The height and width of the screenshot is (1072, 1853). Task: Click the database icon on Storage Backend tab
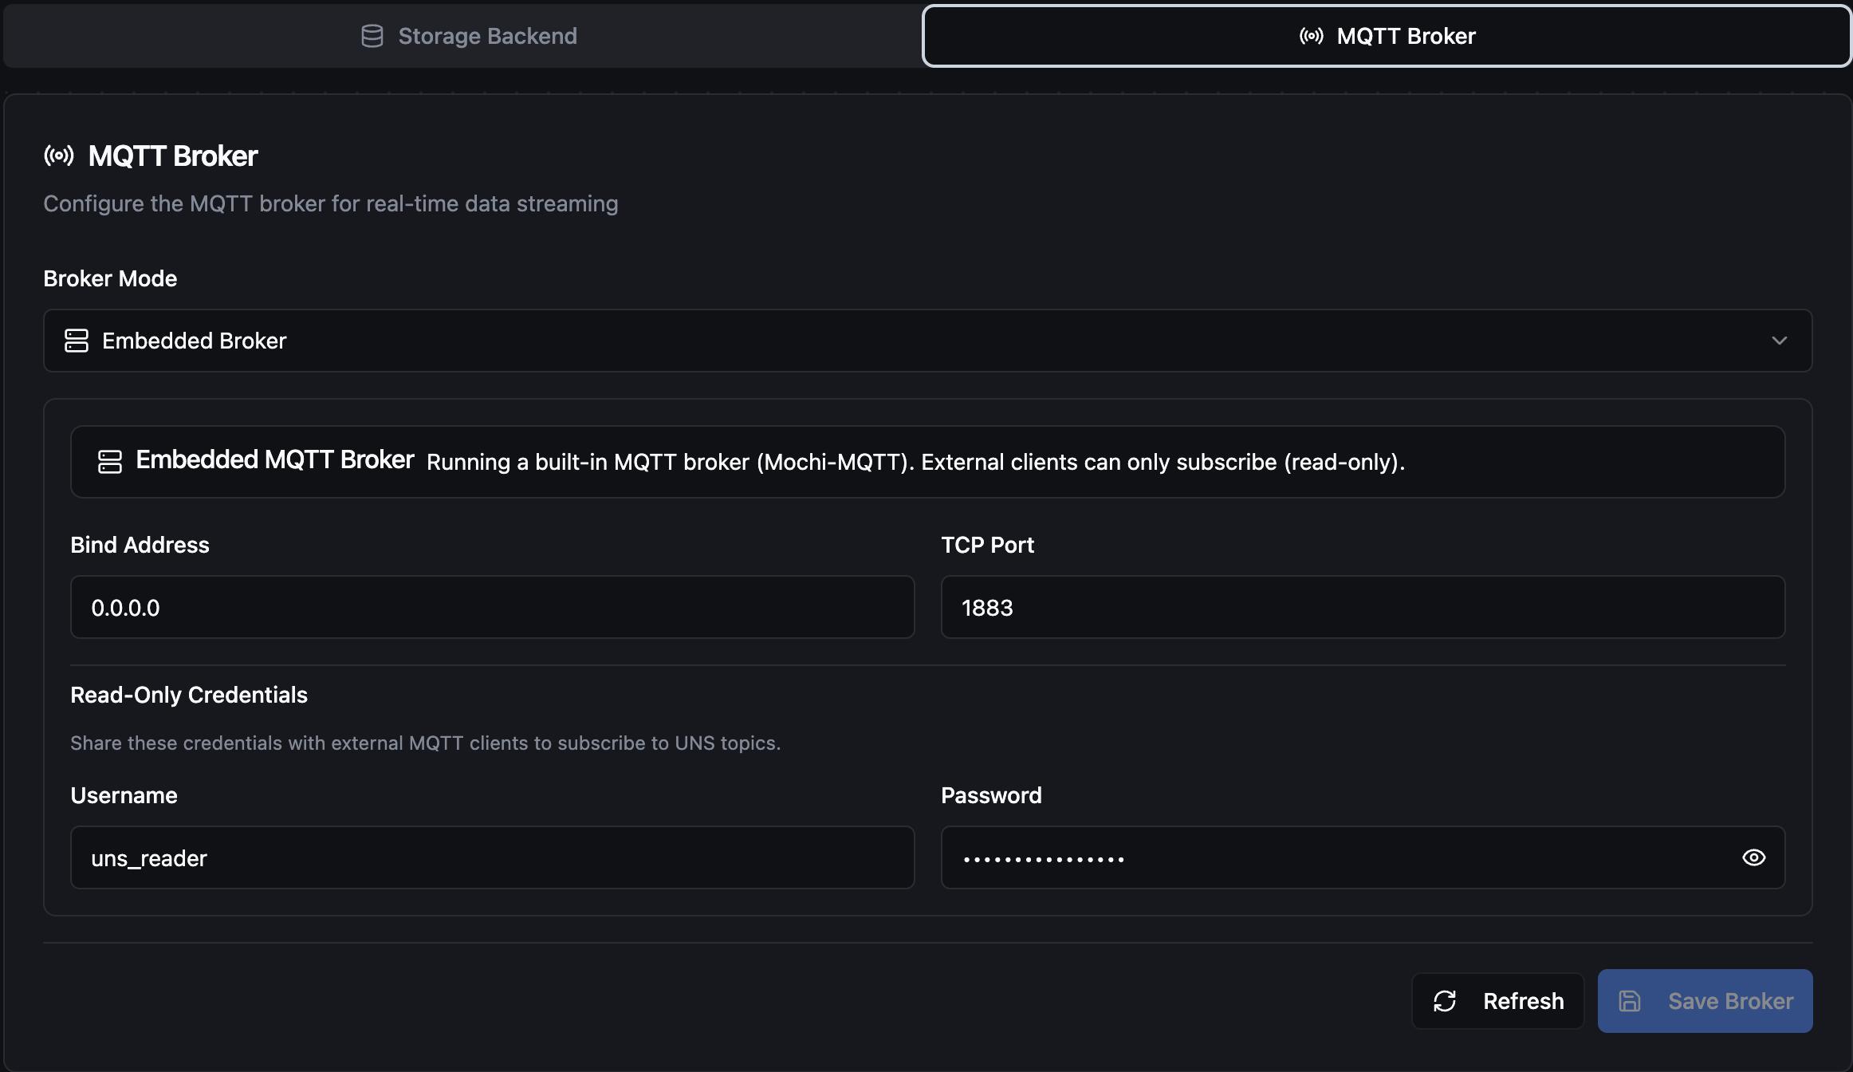tap(372, 36)
